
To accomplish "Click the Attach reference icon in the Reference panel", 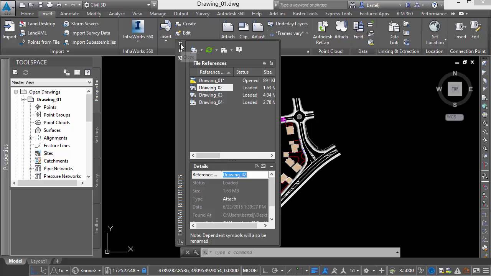I will tap(228, 30).
